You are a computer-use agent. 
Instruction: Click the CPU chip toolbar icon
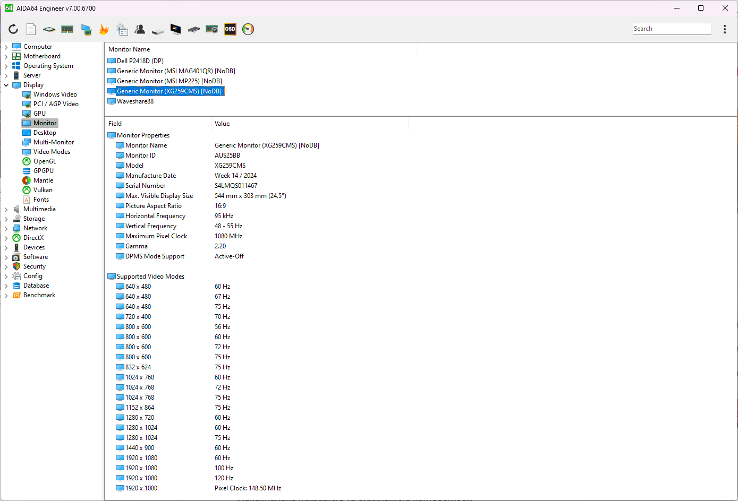49,29
